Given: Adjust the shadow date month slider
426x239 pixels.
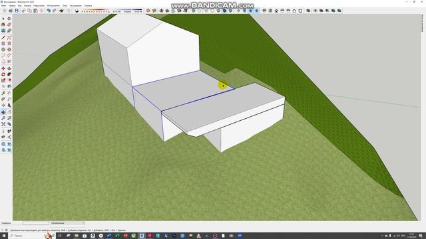Looking at the screenshot, I should pos(96,11).
